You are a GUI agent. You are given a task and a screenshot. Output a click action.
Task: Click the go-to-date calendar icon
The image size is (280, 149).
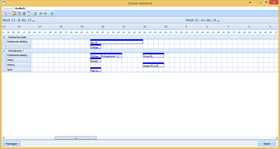point(34,13)
